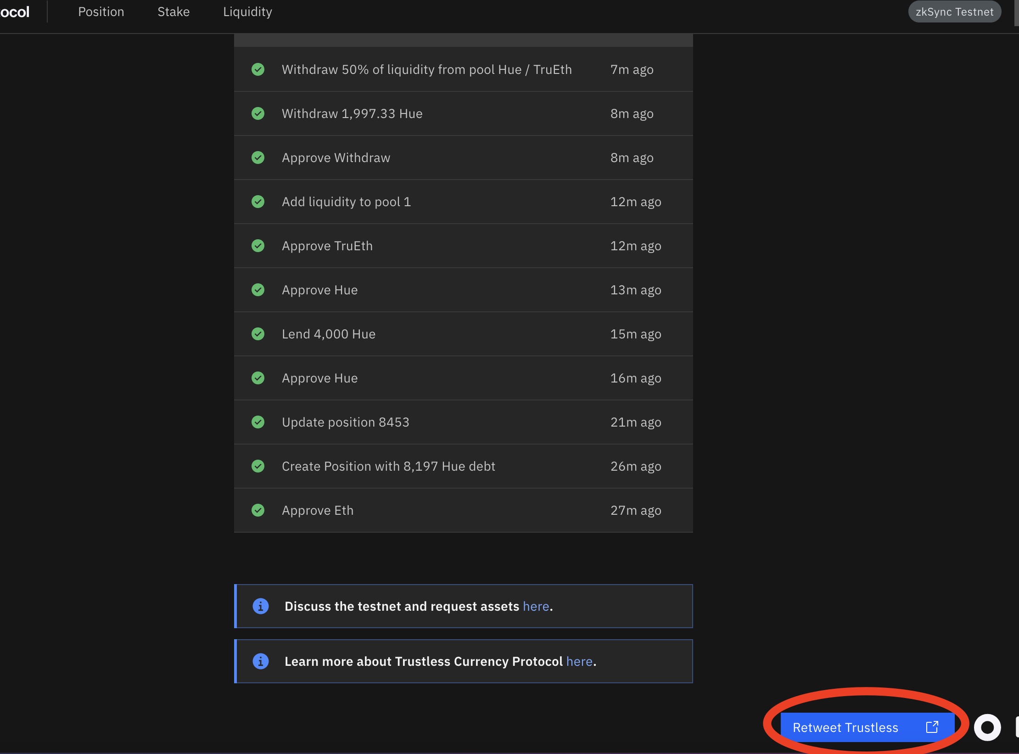Click info icon in Discuss the testnet banner
This screenshot has width=1019, height=754.
click(260, 606)
